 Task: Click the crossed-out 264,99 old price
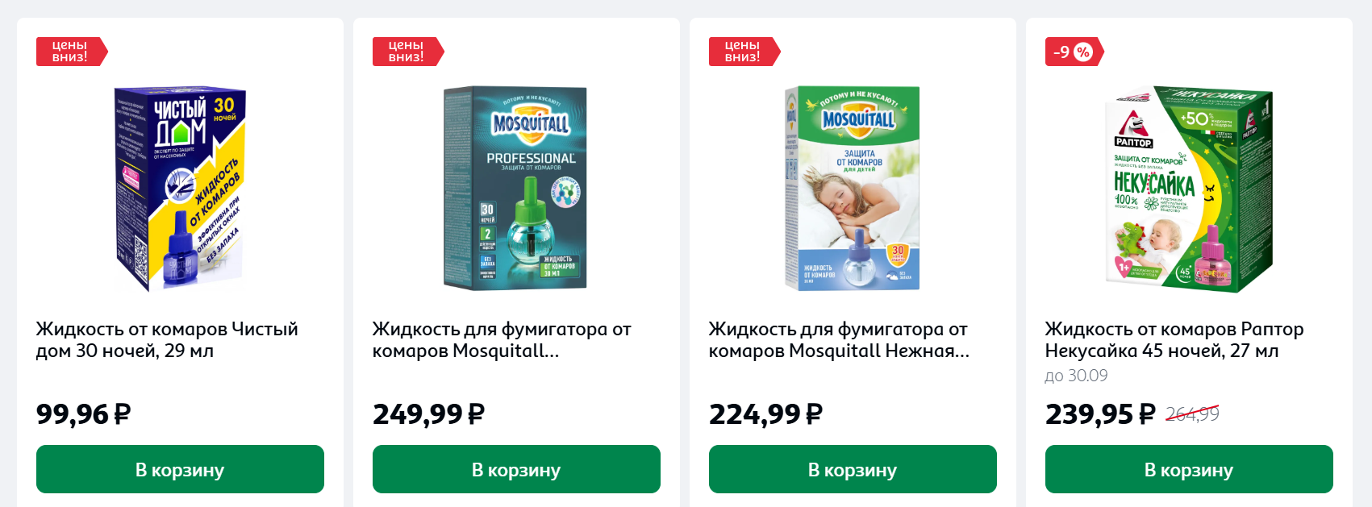point(1192,413)
